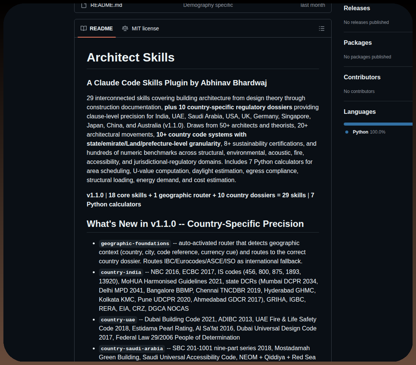
Task: Click the README.md file icon
Action: (x=84, y=5)
